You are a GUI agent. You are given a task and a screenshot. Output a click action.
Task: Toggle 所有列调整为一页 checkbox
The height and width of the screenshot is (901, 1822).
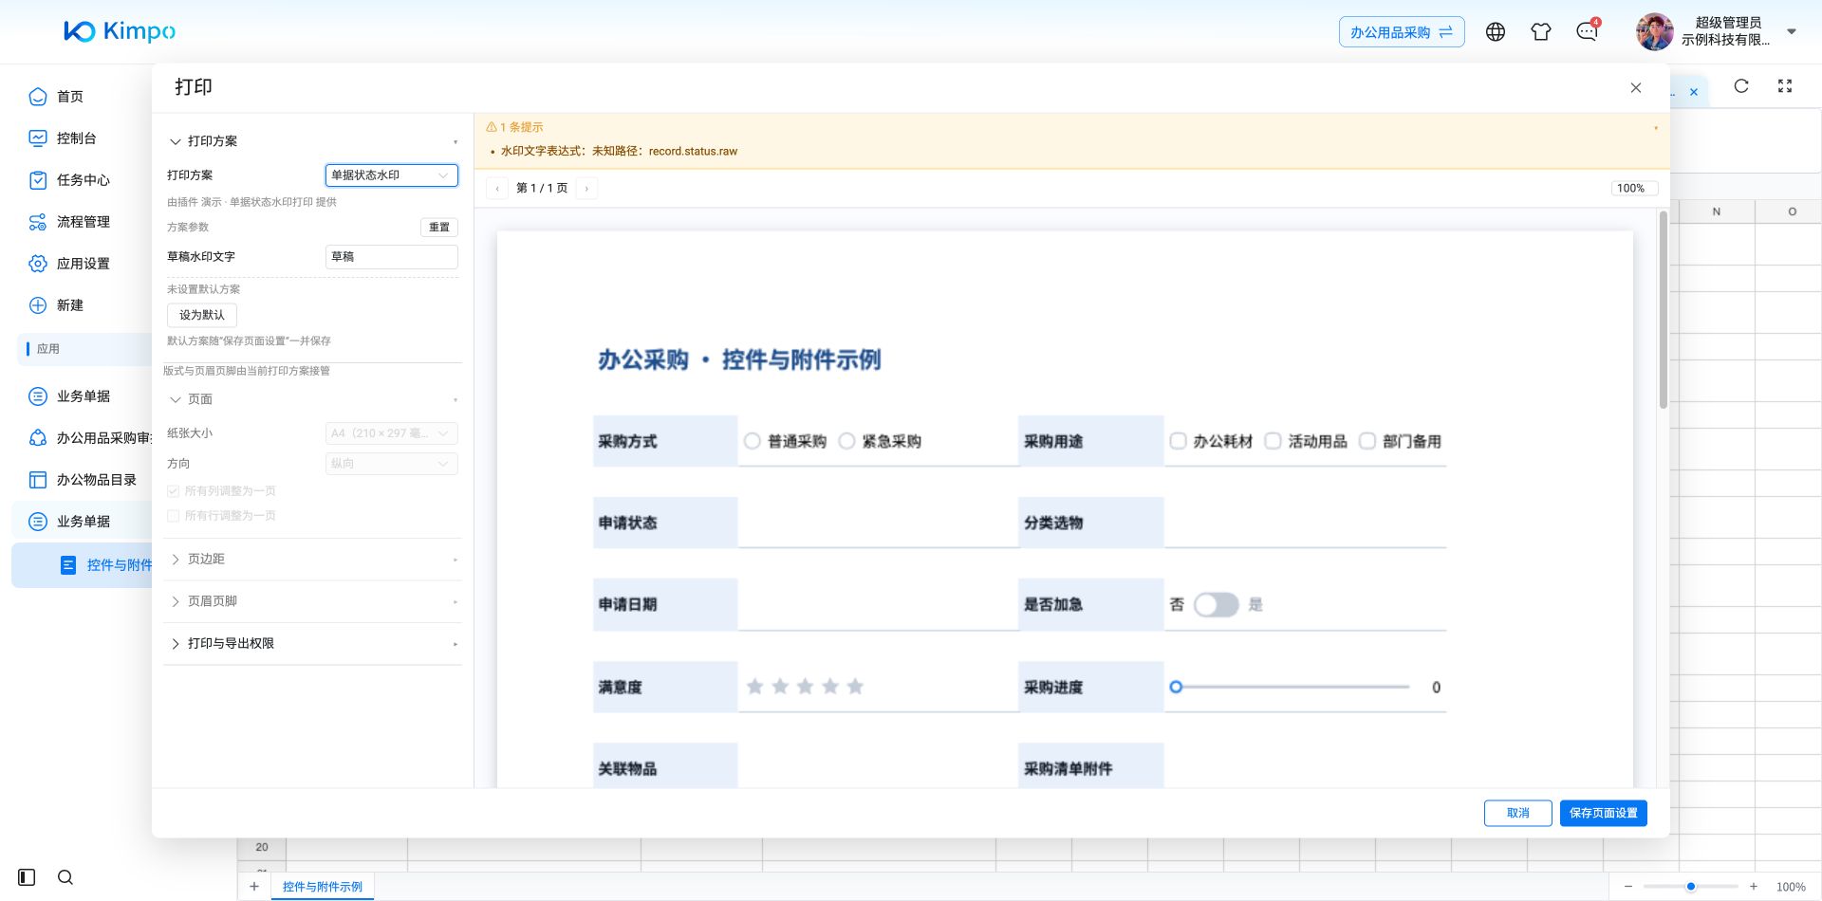(x=173, y=491)
